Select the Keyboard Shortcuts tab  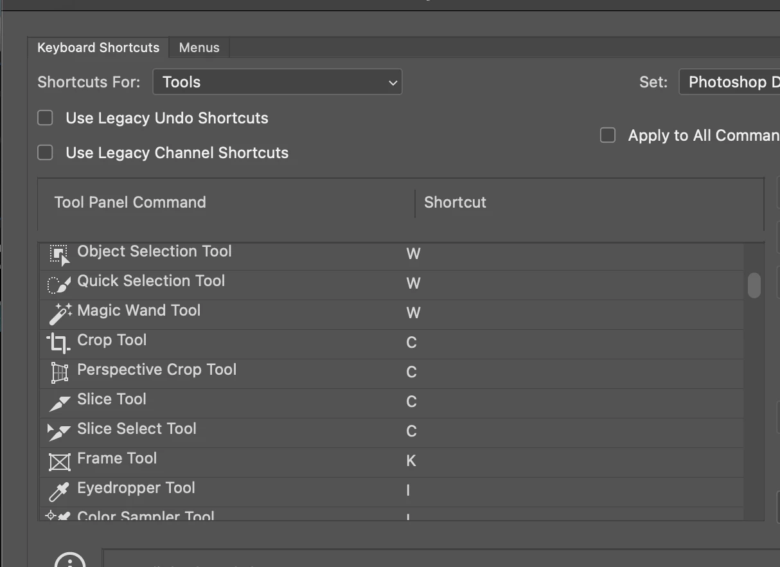pyautogui.click(x=98, y=48)
